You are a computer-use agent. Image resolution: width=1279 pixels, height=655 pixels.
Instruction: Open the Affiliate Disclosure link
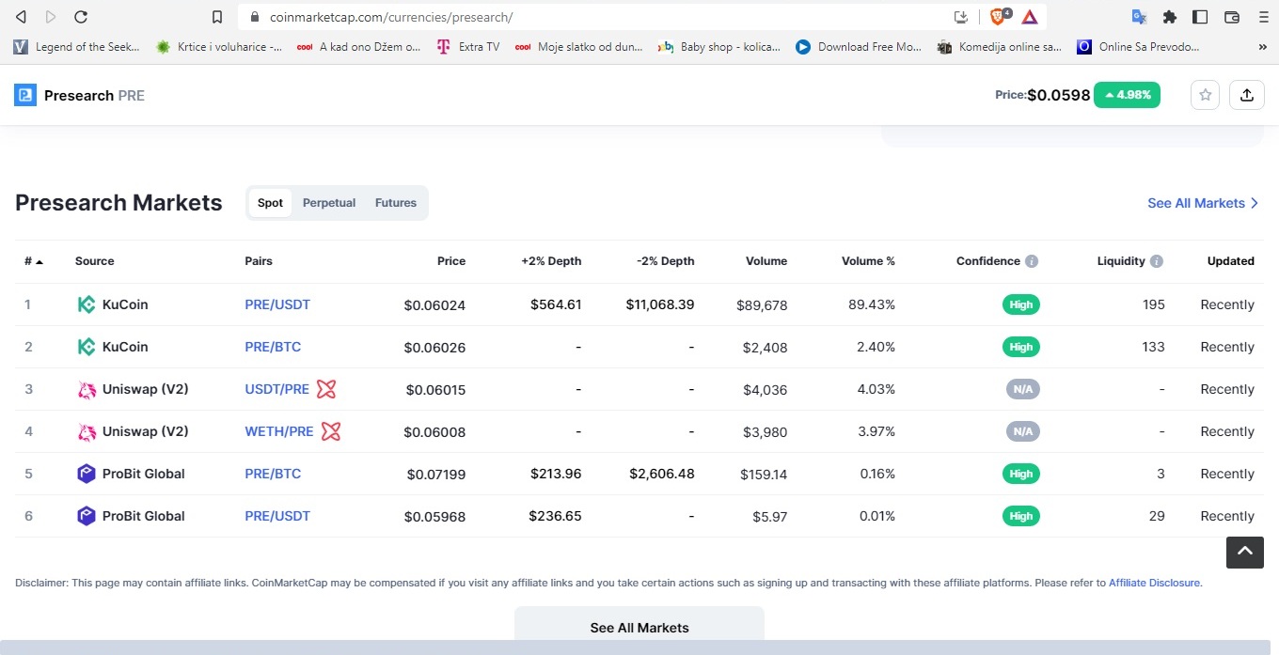pyautogui.click(x=1155, y=583)
